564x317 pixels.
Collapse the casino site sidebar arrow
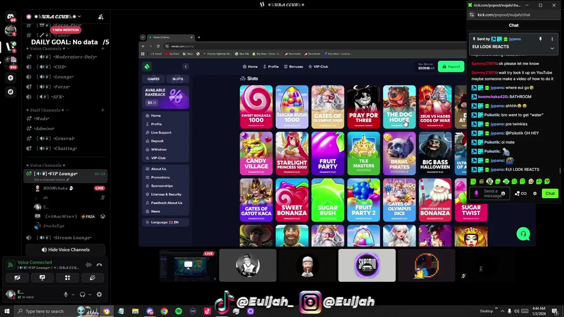coord(186,66)
